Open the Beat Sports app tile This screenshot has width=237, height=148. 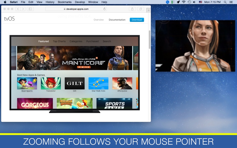[x=27, y=83]
